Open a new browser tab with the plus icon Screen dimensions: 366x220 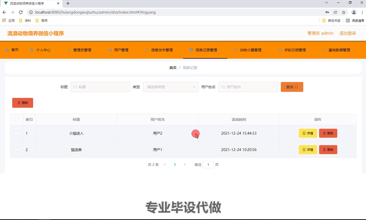pyautogui.click(x=68, y=3)
